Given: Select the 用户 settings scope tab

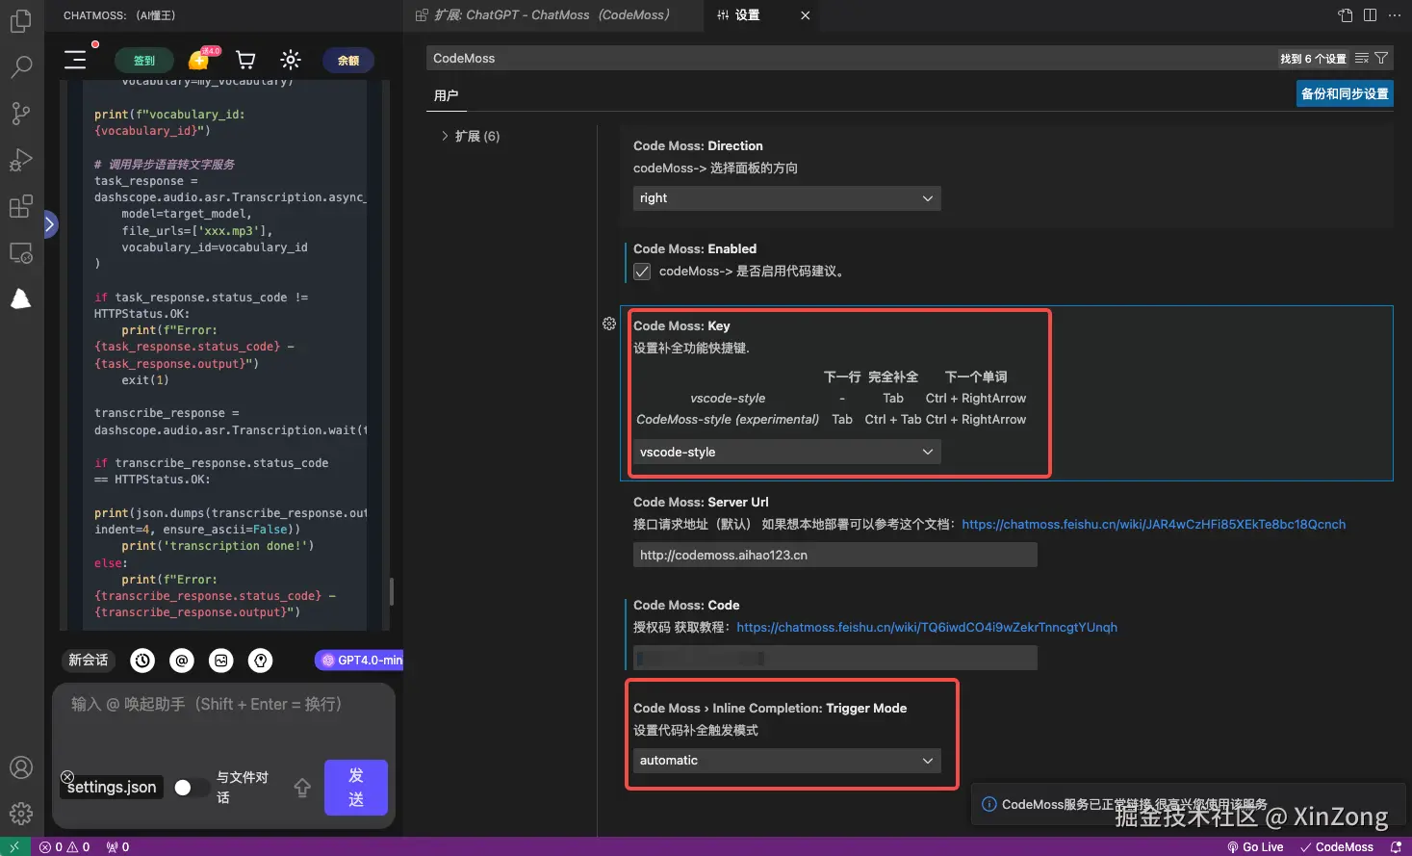Looking at the screenshot, I should tap(446, 95).
